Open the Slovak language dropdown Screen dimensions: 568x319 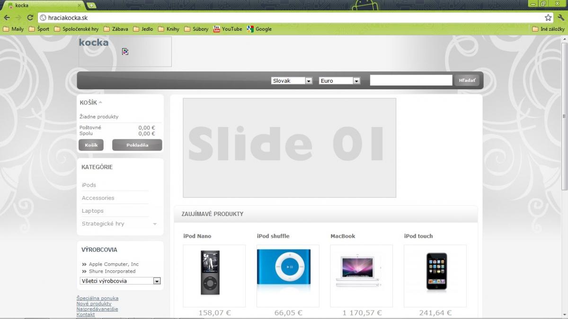292,81
